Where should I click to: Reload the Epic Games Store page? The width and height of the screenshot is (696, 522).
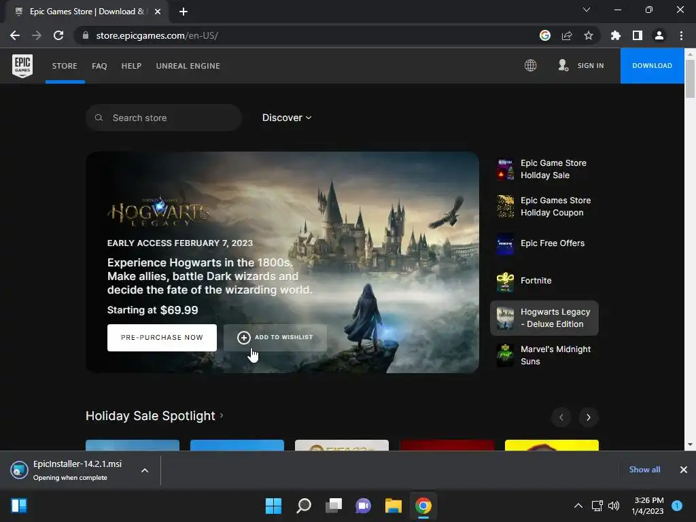58,35
